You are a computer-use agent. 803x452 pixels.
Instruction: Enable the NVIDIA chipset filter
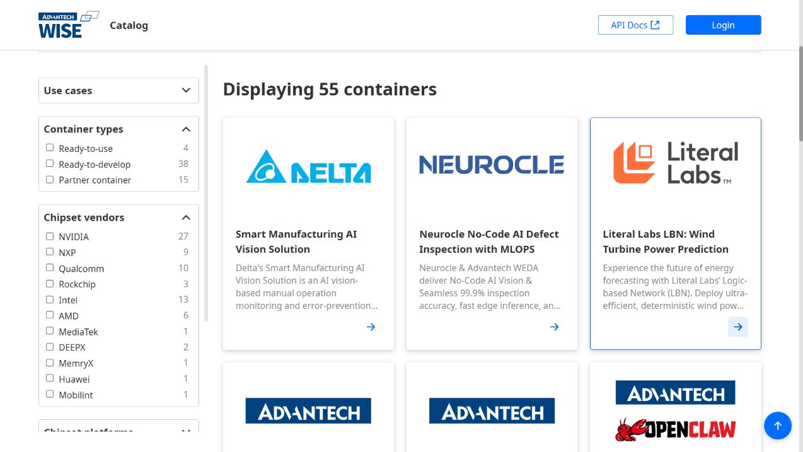pyautogui.click(x=50, y=236)
